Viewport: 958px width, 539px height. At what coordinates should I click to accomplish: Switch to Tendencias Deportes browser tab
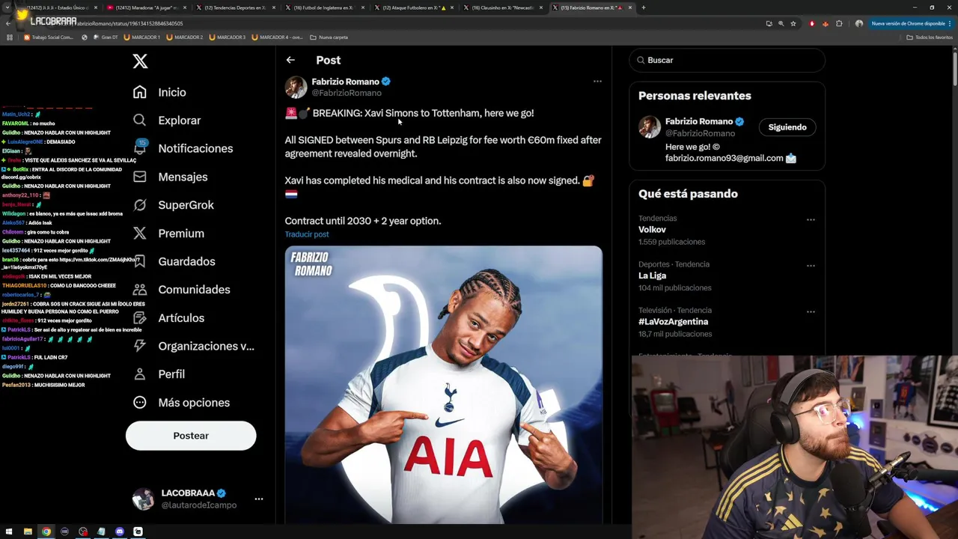pyautogui.click(x=234, y=7)
